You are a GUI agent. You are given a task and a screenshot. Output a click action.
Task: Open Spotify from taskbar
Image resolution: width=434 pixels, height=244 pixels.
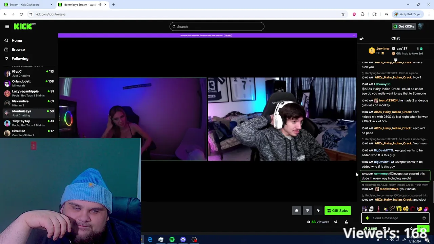tap(172, 240)
